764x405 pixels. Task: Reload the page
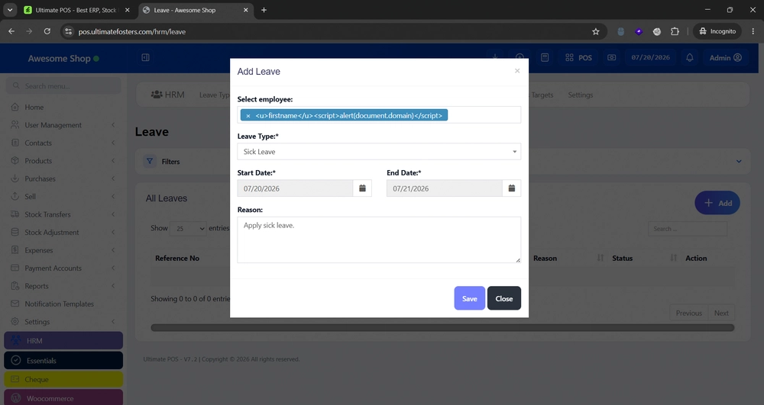47,31
